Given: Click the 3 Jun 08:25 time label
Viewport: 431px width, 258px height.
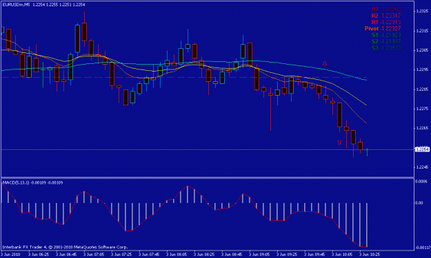Looking at the screenshot, I should coord(205,255).
